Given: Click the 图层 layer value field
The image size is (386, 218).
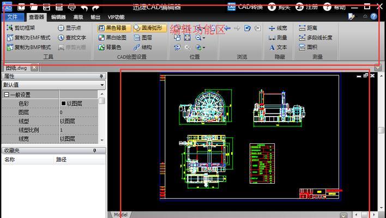Looking at the screenshot, I should [x=79, y=112].
